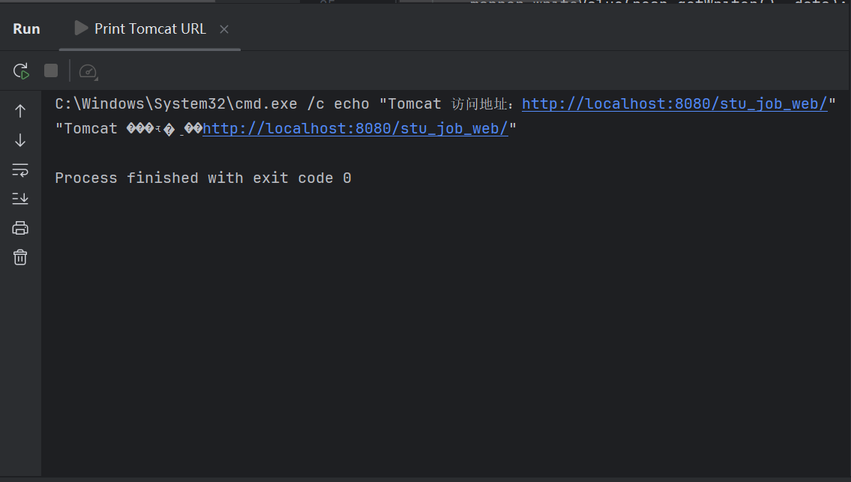This screenshot has width=851, height=482.
Task: Click the run arrow icon on the tab
Action: (x=79, y=28)
